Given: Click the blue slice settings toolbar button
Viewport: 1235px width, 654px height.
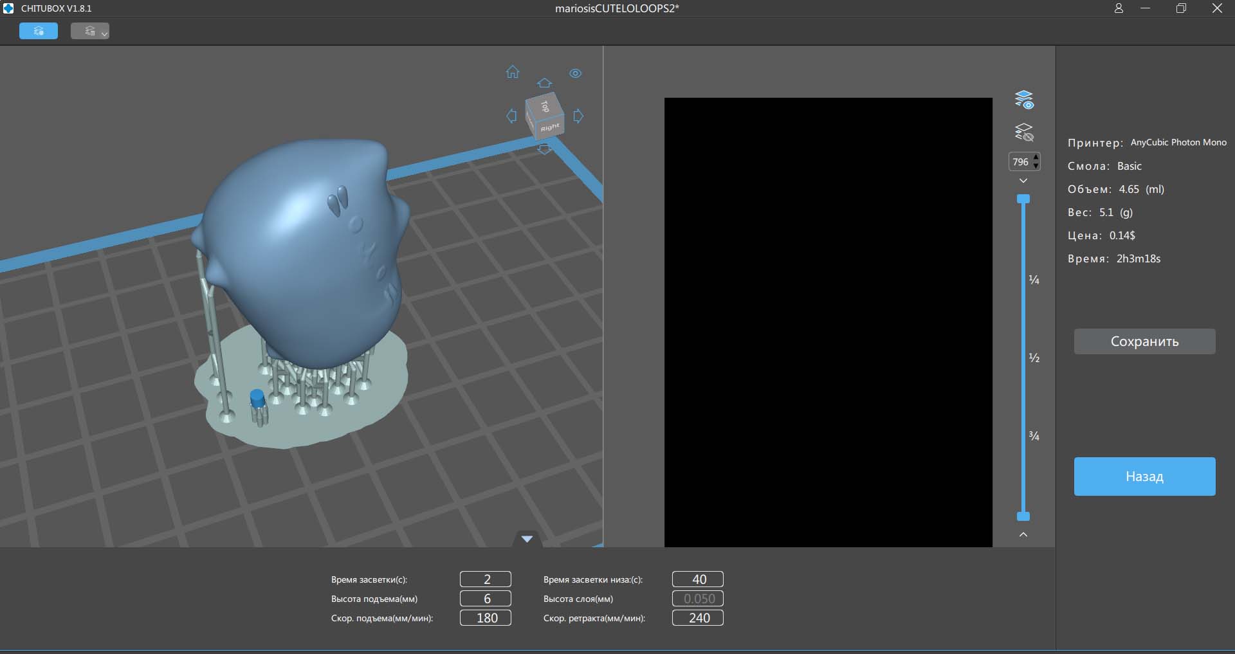Looking at the screenshot, I should 39,31.
